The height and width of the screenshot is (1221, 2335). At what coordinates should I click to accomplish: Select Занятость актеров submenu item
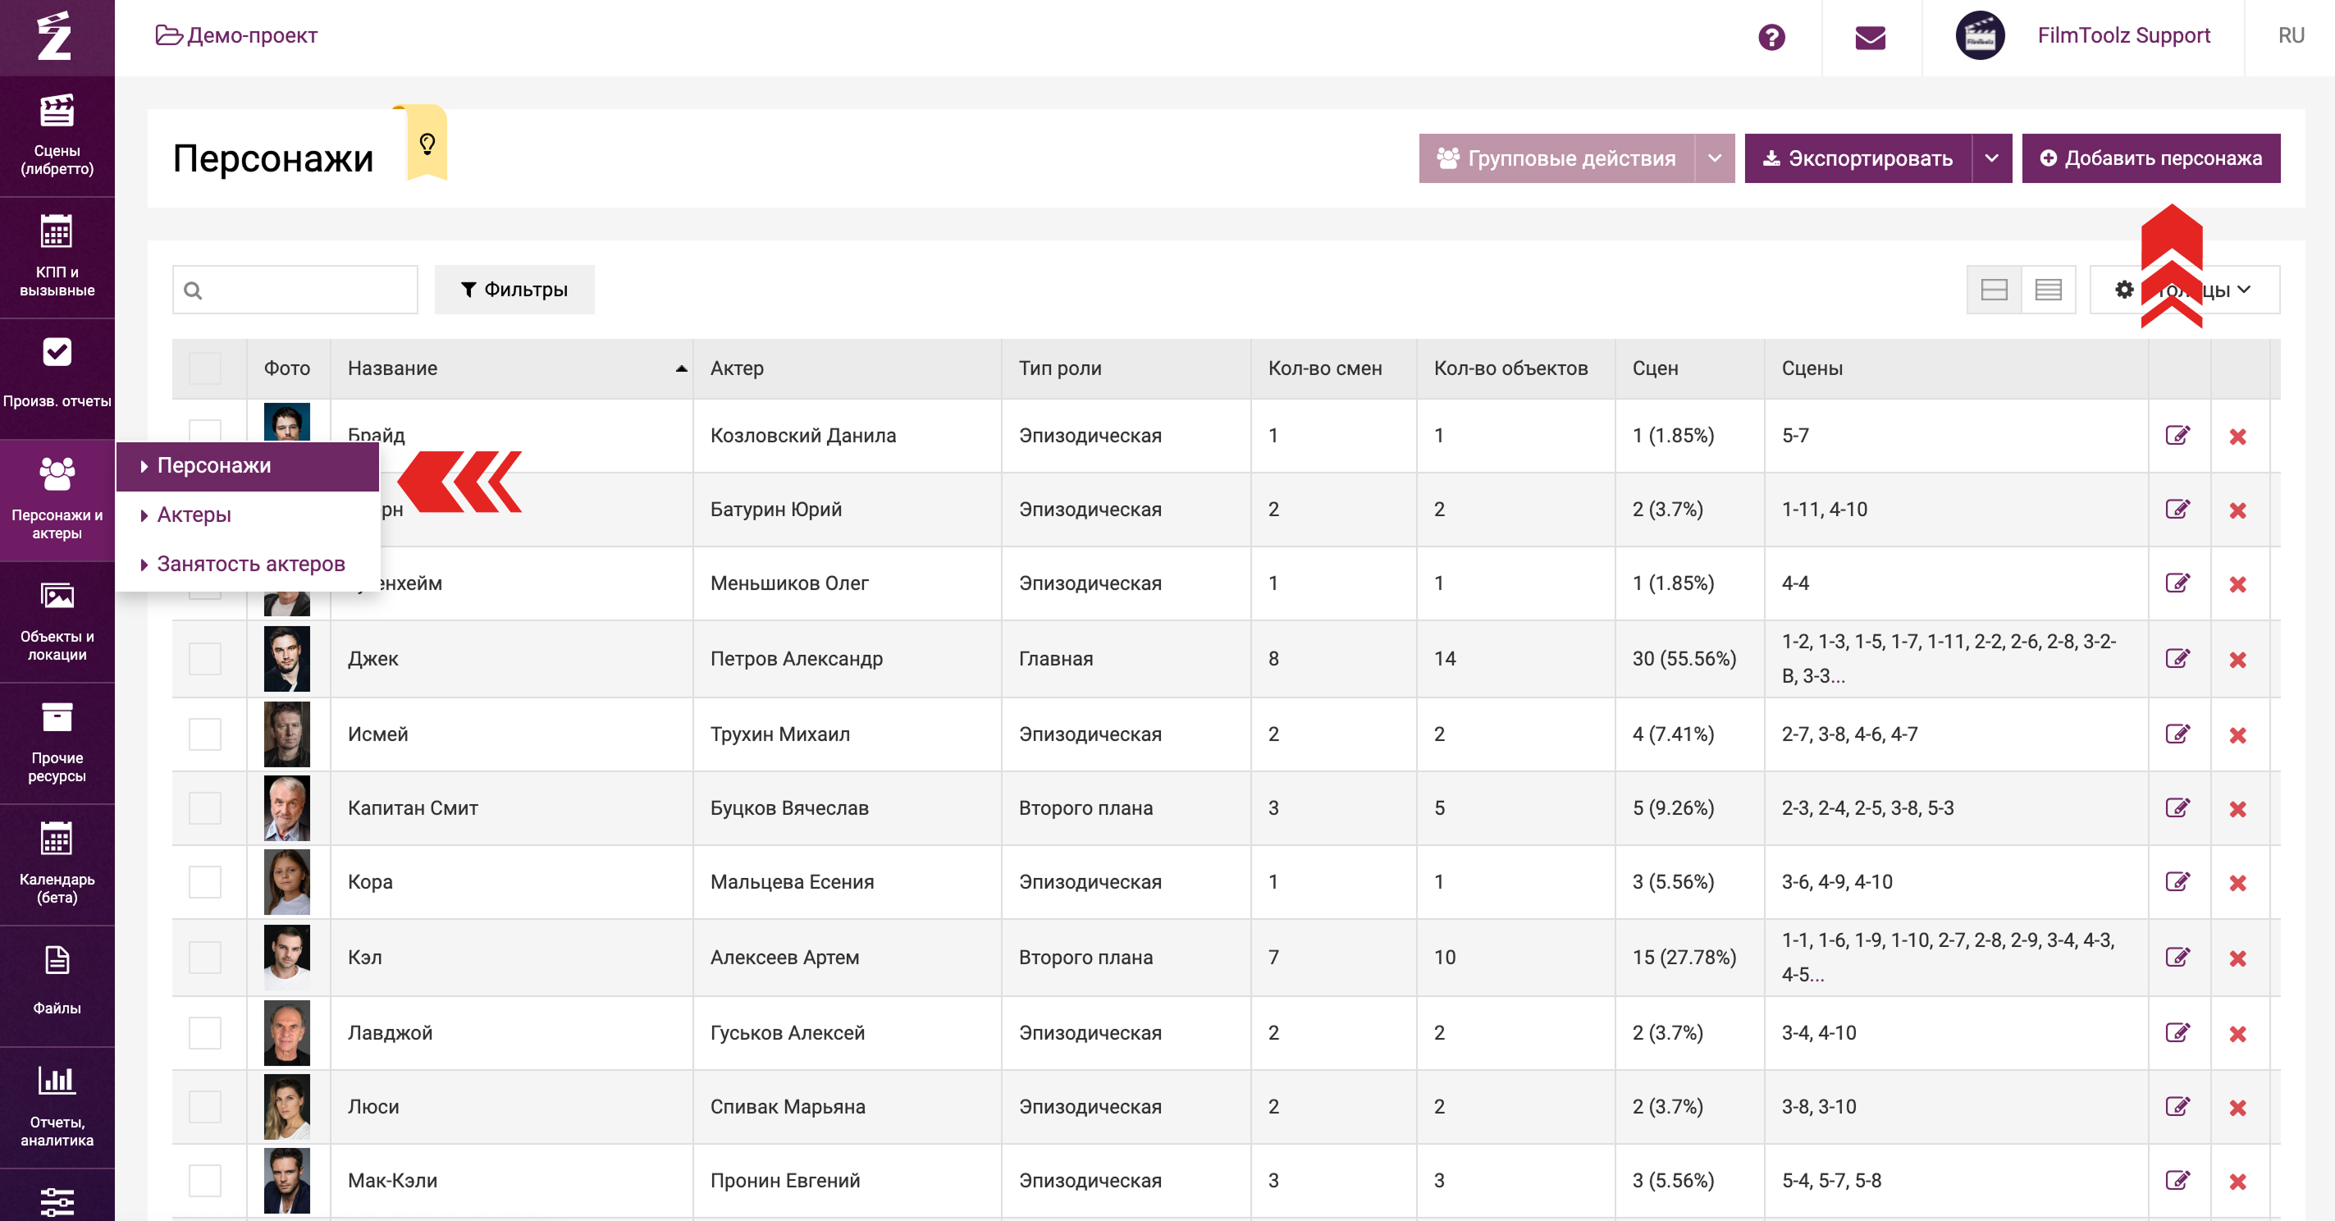250,564
